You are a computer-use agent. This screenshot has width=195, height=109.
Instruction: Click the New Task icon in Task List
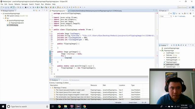click(169, 13)
